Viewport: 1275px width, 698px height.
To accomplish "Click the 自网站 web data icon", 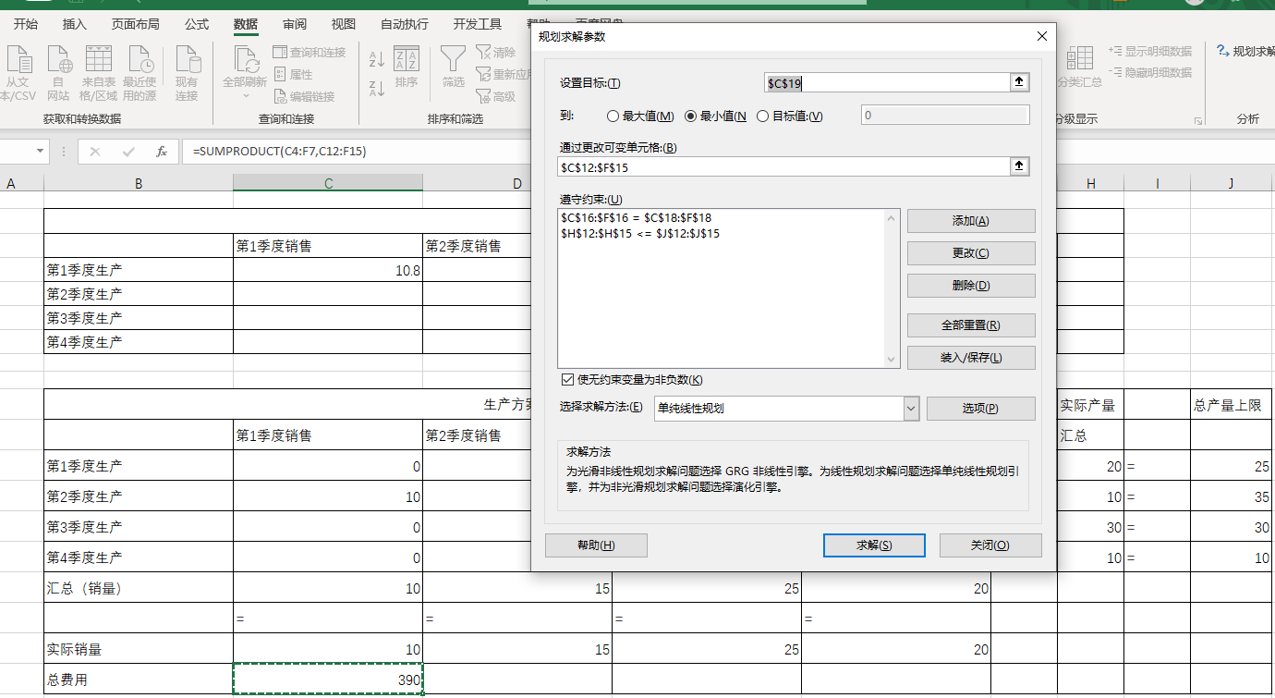I will tap(59, 61).
